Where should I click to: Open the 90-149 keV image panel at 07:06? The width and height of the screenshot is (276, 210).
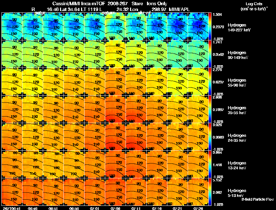[115, 54]
